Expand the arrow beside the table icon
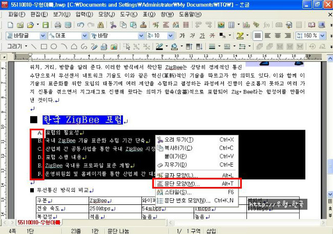The width and height of the screenshot is (333, 234). click(x=239, y=25)
